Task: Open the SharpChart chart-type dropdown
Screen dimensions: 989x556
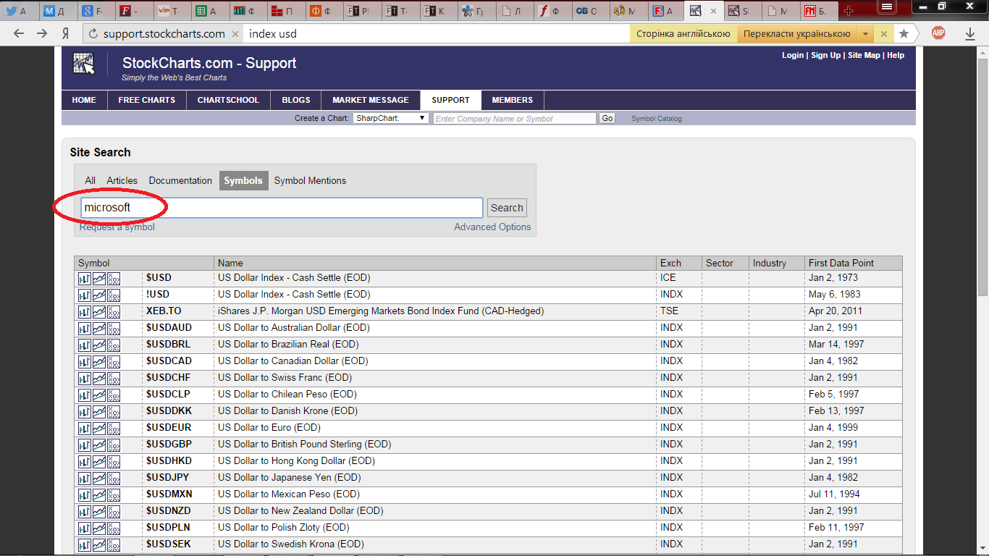Action: click(391, 118)
